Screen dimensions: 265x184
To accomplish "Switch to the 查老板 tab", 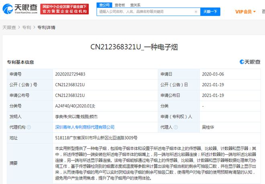I will pos(119,4).
